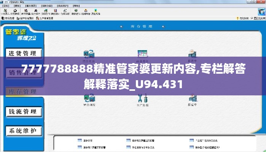The width and height of the screenshot is (266, 152).
Task: Click the 退出系统 exit toolbar icon
Action: tap(96, 12)
